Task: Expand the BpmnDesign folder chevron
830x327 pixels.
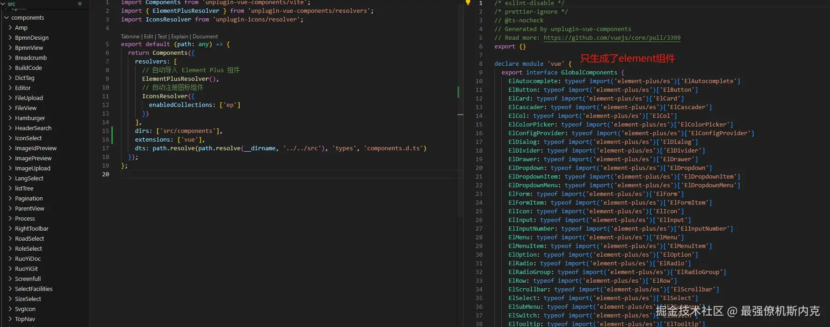Action: (x=10, y=38)
